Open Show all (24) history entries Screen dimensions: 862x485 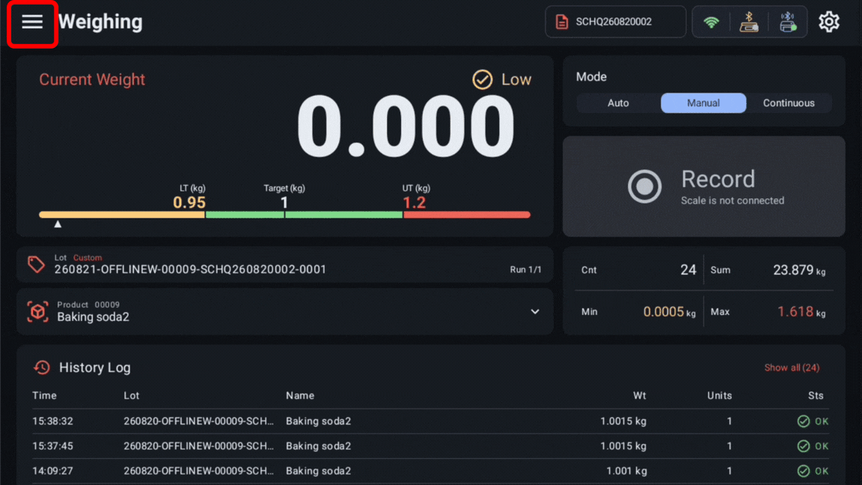tap(792, 367)
